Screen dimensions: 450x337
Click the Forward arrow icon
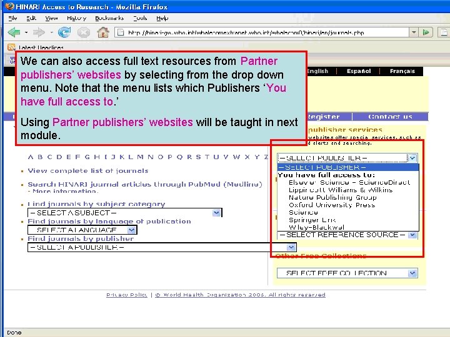pyautogui.click(x=39, y=32)
